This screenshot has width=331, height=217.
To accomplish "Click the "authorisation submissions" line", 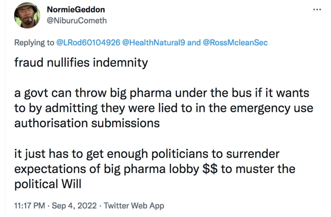I will coord(87,123).
